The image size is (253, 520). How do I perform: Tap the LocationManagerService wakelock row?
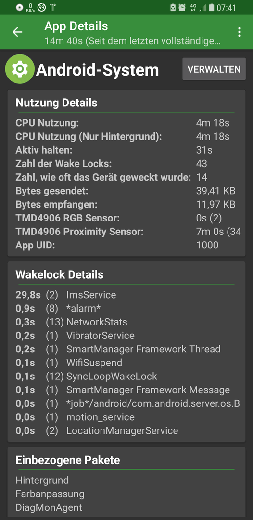pyautogui.click(x=126, y=430)
